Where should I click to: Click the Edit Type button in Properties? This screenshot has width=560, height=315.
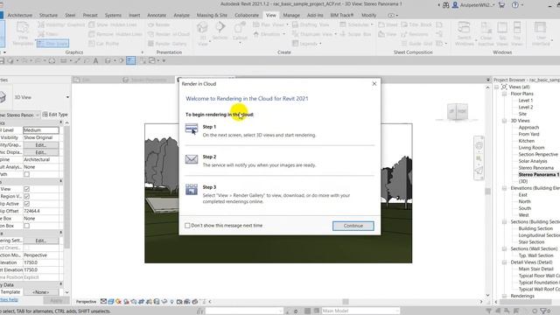tap(55, 115)
